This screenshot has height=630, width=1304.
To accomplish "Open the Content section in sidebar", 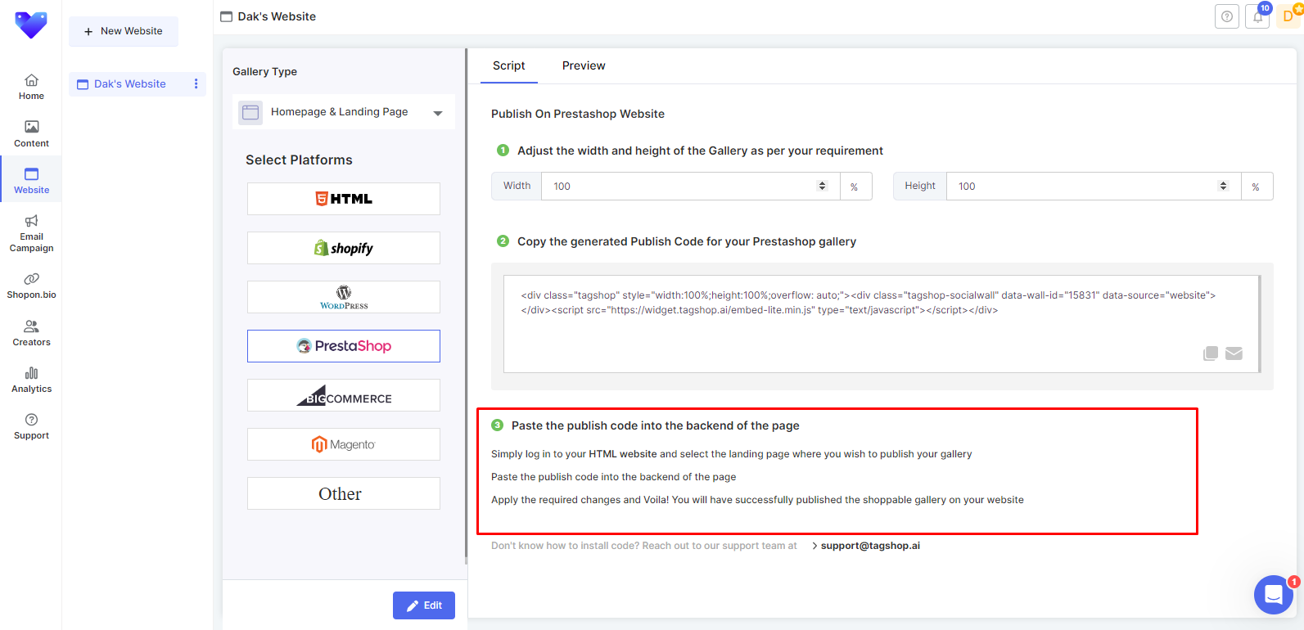I will (31, 134).
